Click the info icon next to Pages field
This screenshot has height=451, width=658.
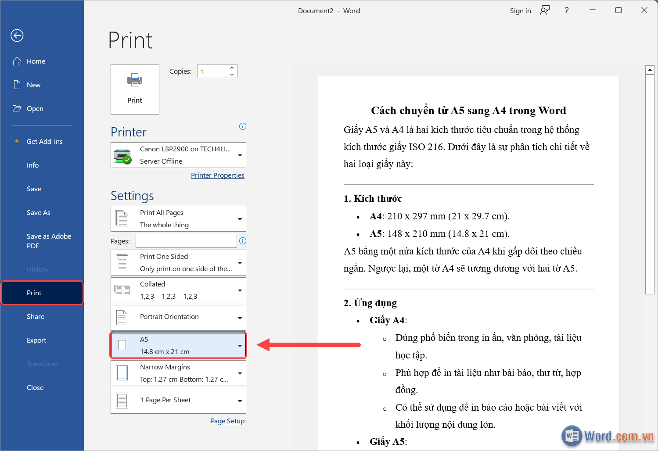point(243,241)
